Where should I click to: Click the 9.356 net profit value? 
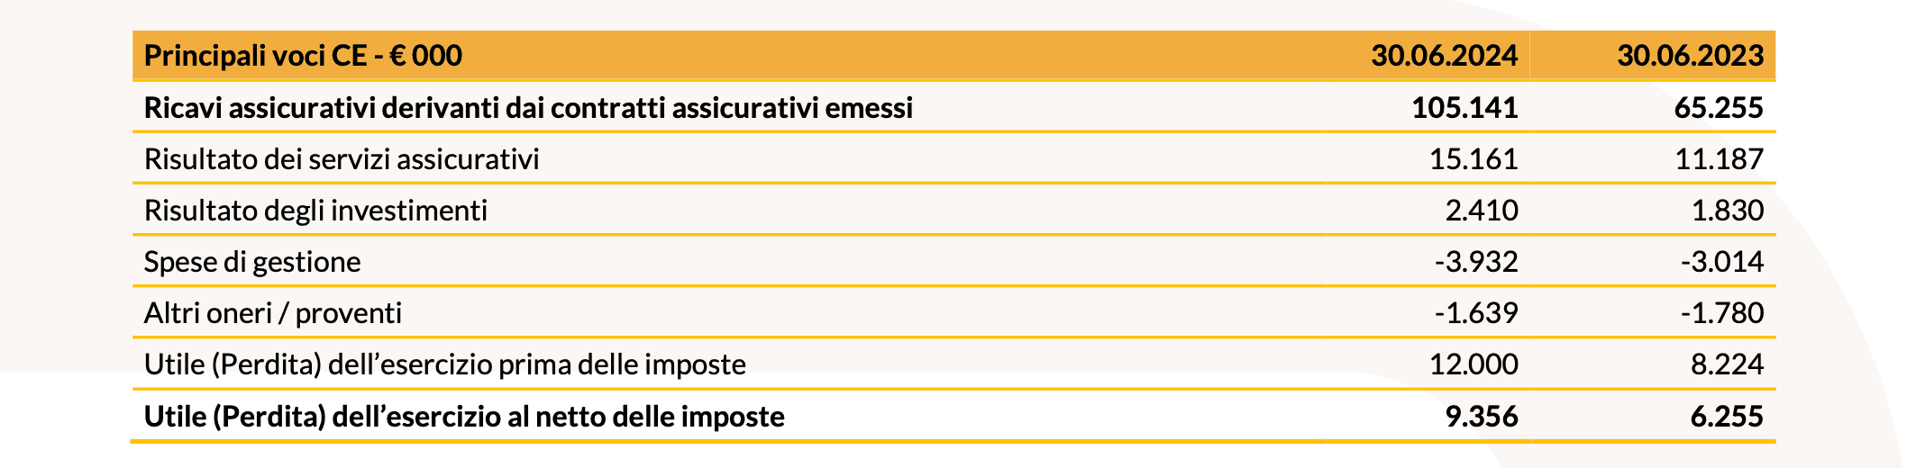(1482, 417)
